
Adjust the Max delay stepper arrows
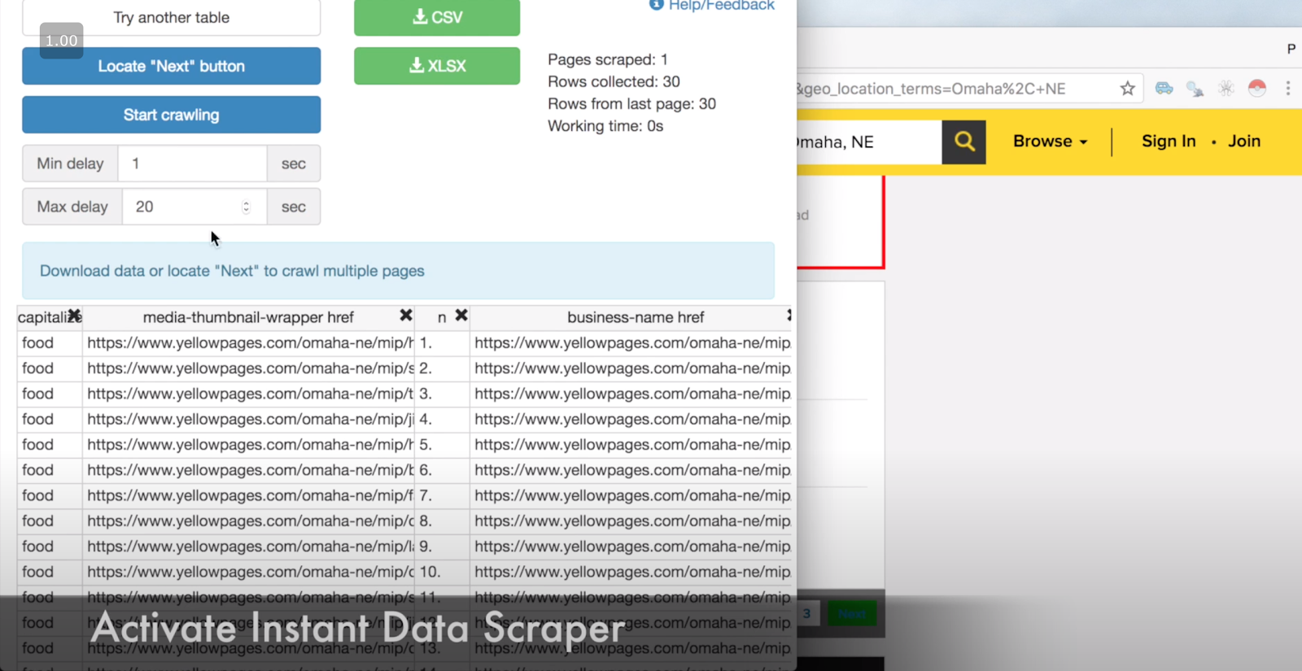pos(246,207)
